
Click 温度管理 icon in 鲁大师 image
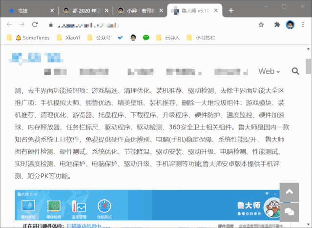79,209
